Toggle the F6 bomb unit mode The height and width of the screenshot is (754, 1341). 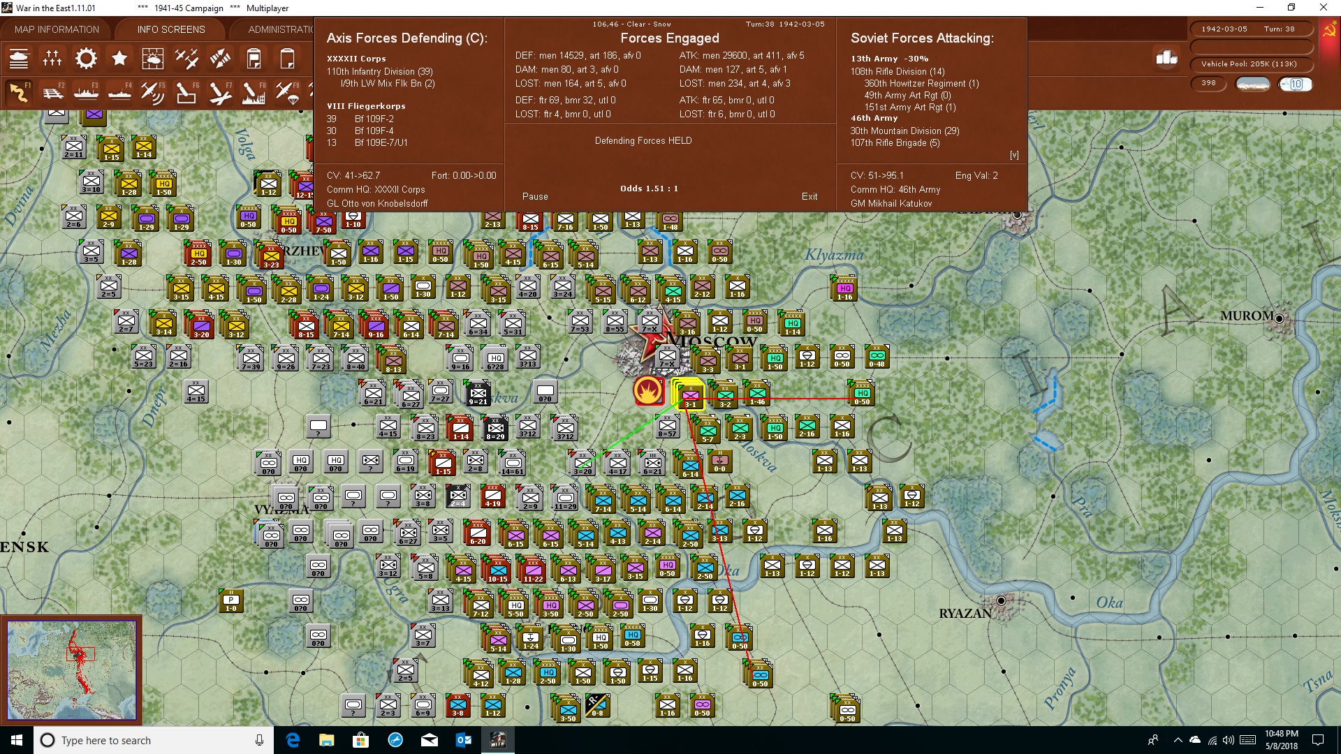(186, 92)
